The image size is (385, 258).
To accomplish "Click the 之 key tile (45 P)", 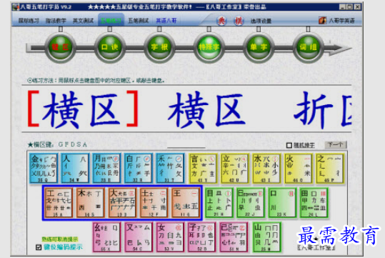I will click(x=330, y=169).
